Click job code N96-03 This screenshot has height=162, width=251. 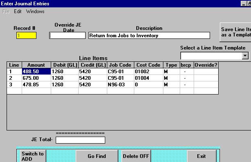pos(120,85)
